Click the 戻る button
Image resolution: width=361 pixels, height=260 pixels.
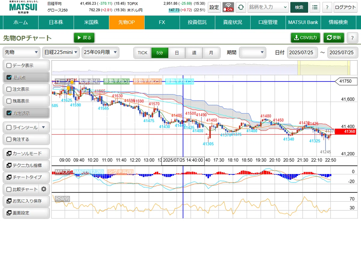tap(84, 38)
